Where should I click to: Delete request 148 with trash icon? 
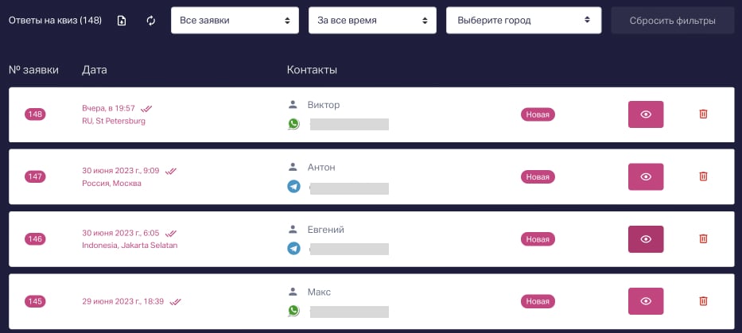click(703, 114)
